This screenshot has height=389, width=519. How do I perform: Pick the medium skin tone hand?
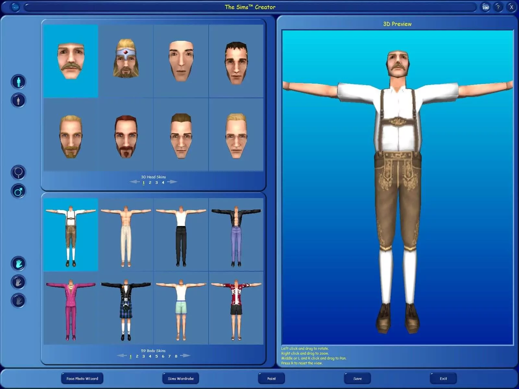pyautogui.click(x=18, y=282)
